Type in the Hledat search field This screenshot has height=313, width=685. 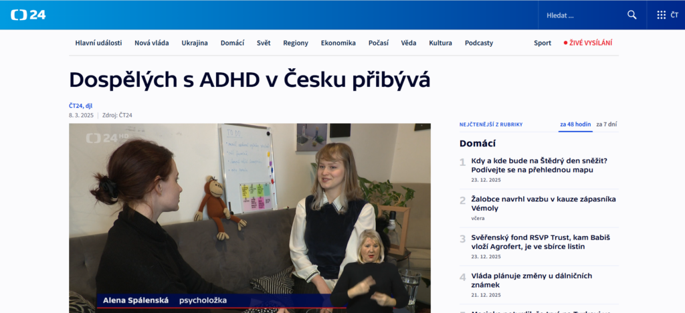(582, 15)
